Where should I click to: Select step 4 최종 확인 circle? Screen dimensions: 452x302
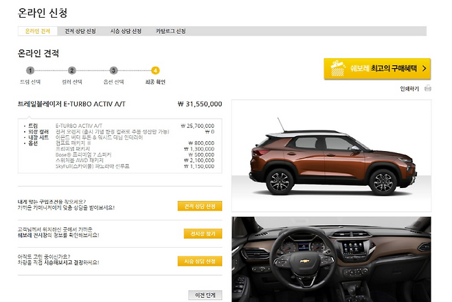[155, 70]
